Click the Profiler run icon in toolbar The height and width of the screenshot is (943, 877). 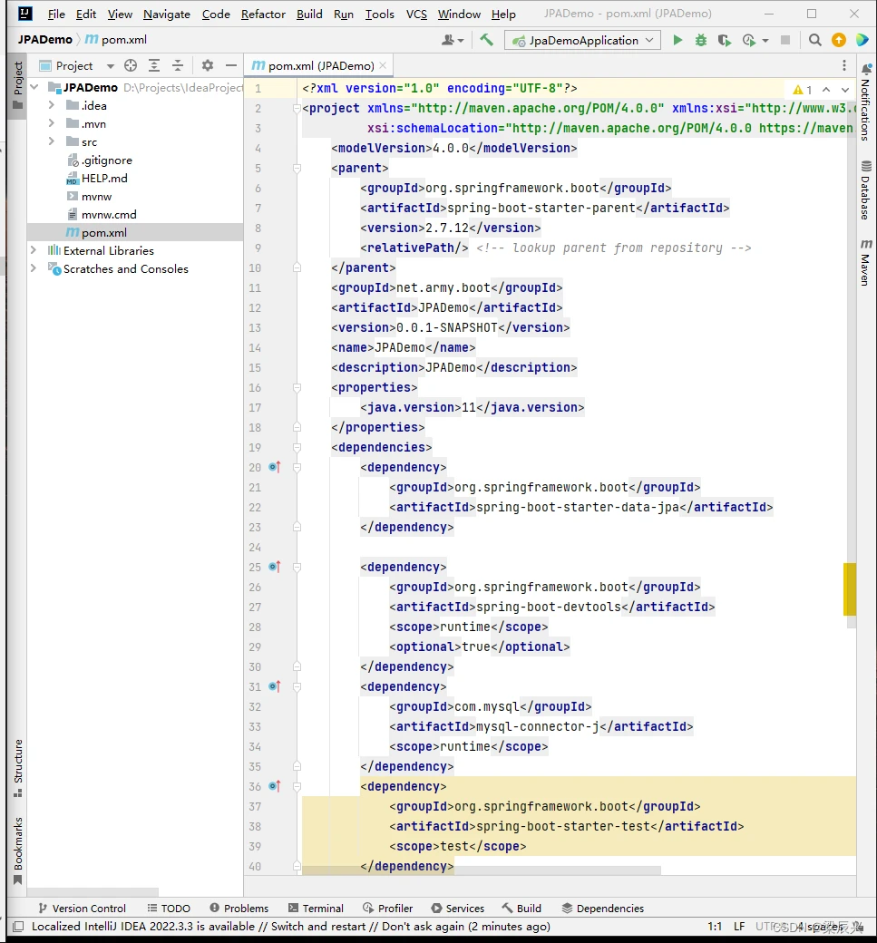click(x=749, y=40)
